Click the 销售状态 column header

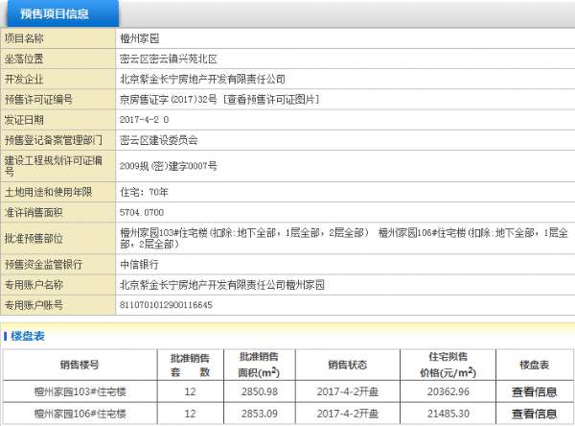pyautogui.click(x=347, y=365)
